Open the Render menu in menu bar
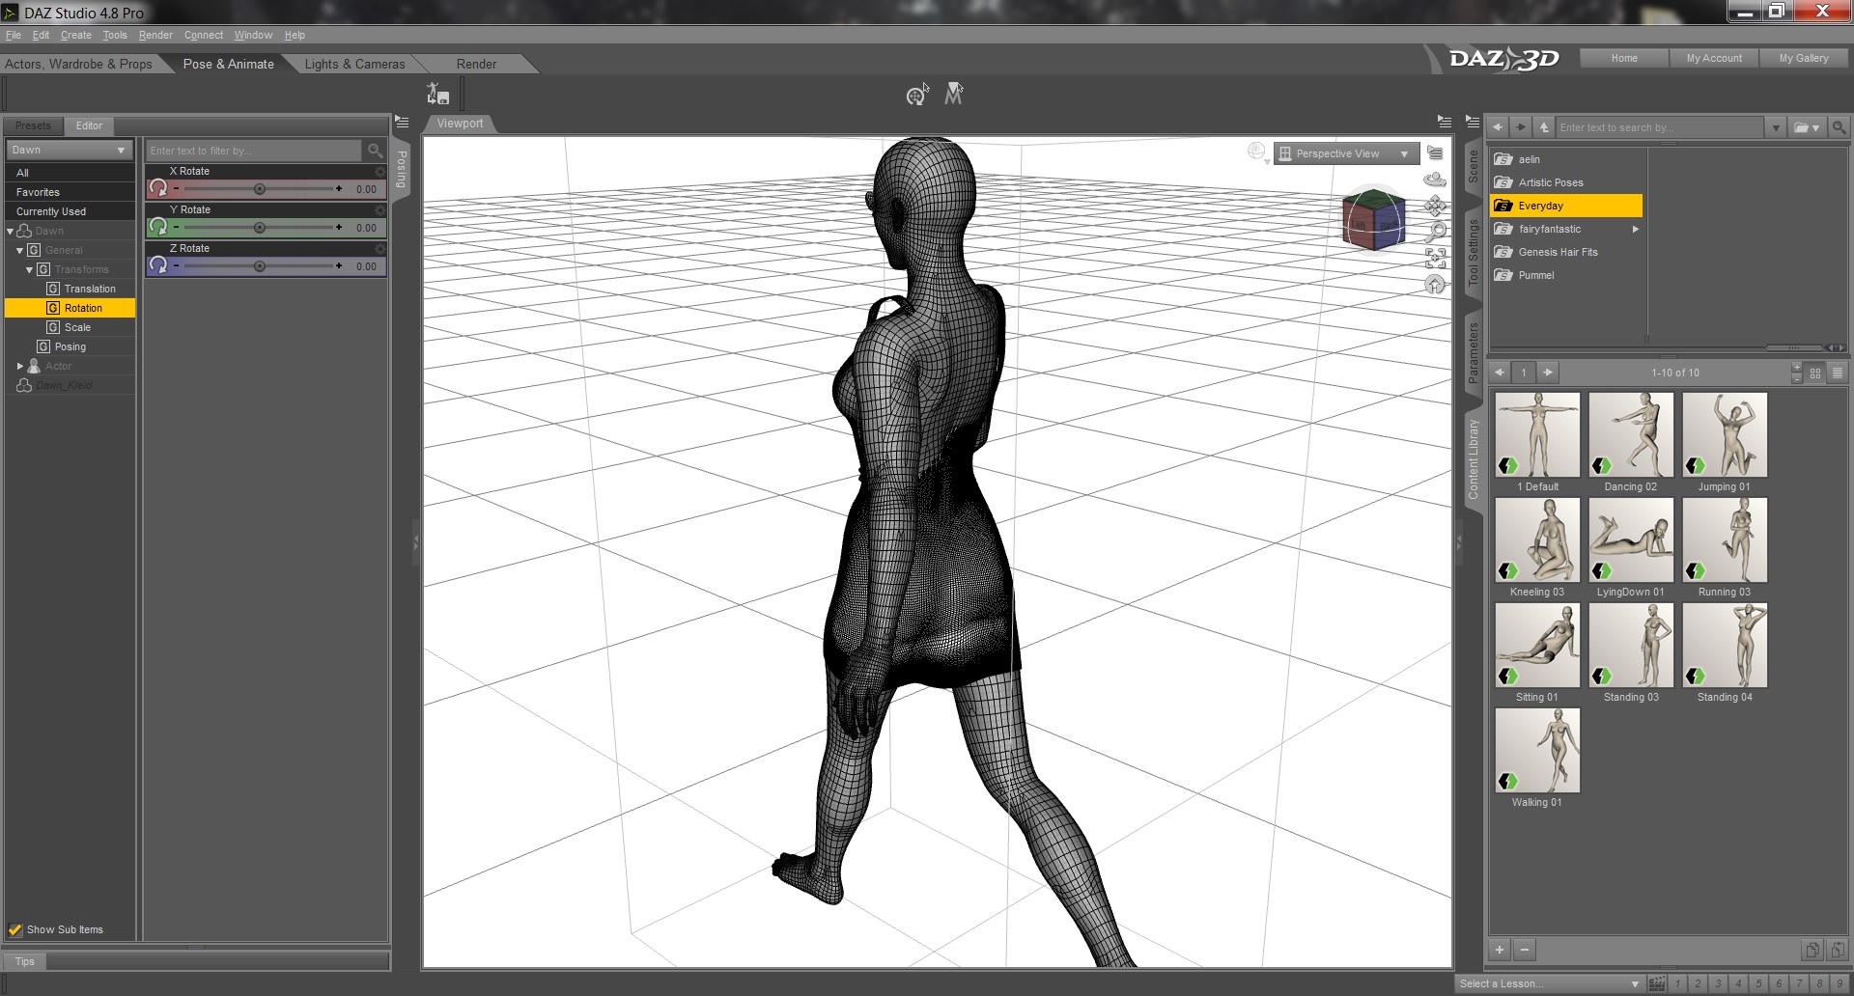This screenshot has width=1854, height=996. click(x=155, y=35)
